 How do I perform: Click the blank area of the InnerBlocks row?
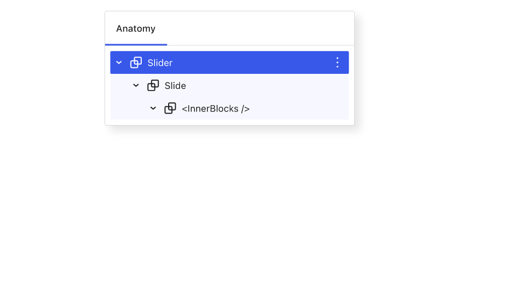pyautogui.click(x=299, y=108)
